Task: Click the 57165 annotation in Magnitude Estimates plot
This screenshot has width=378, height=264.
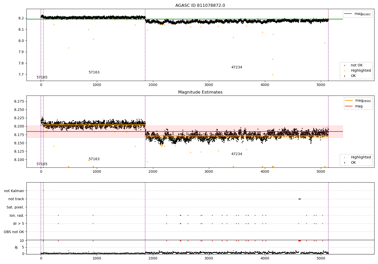Action: pos(42,164)
